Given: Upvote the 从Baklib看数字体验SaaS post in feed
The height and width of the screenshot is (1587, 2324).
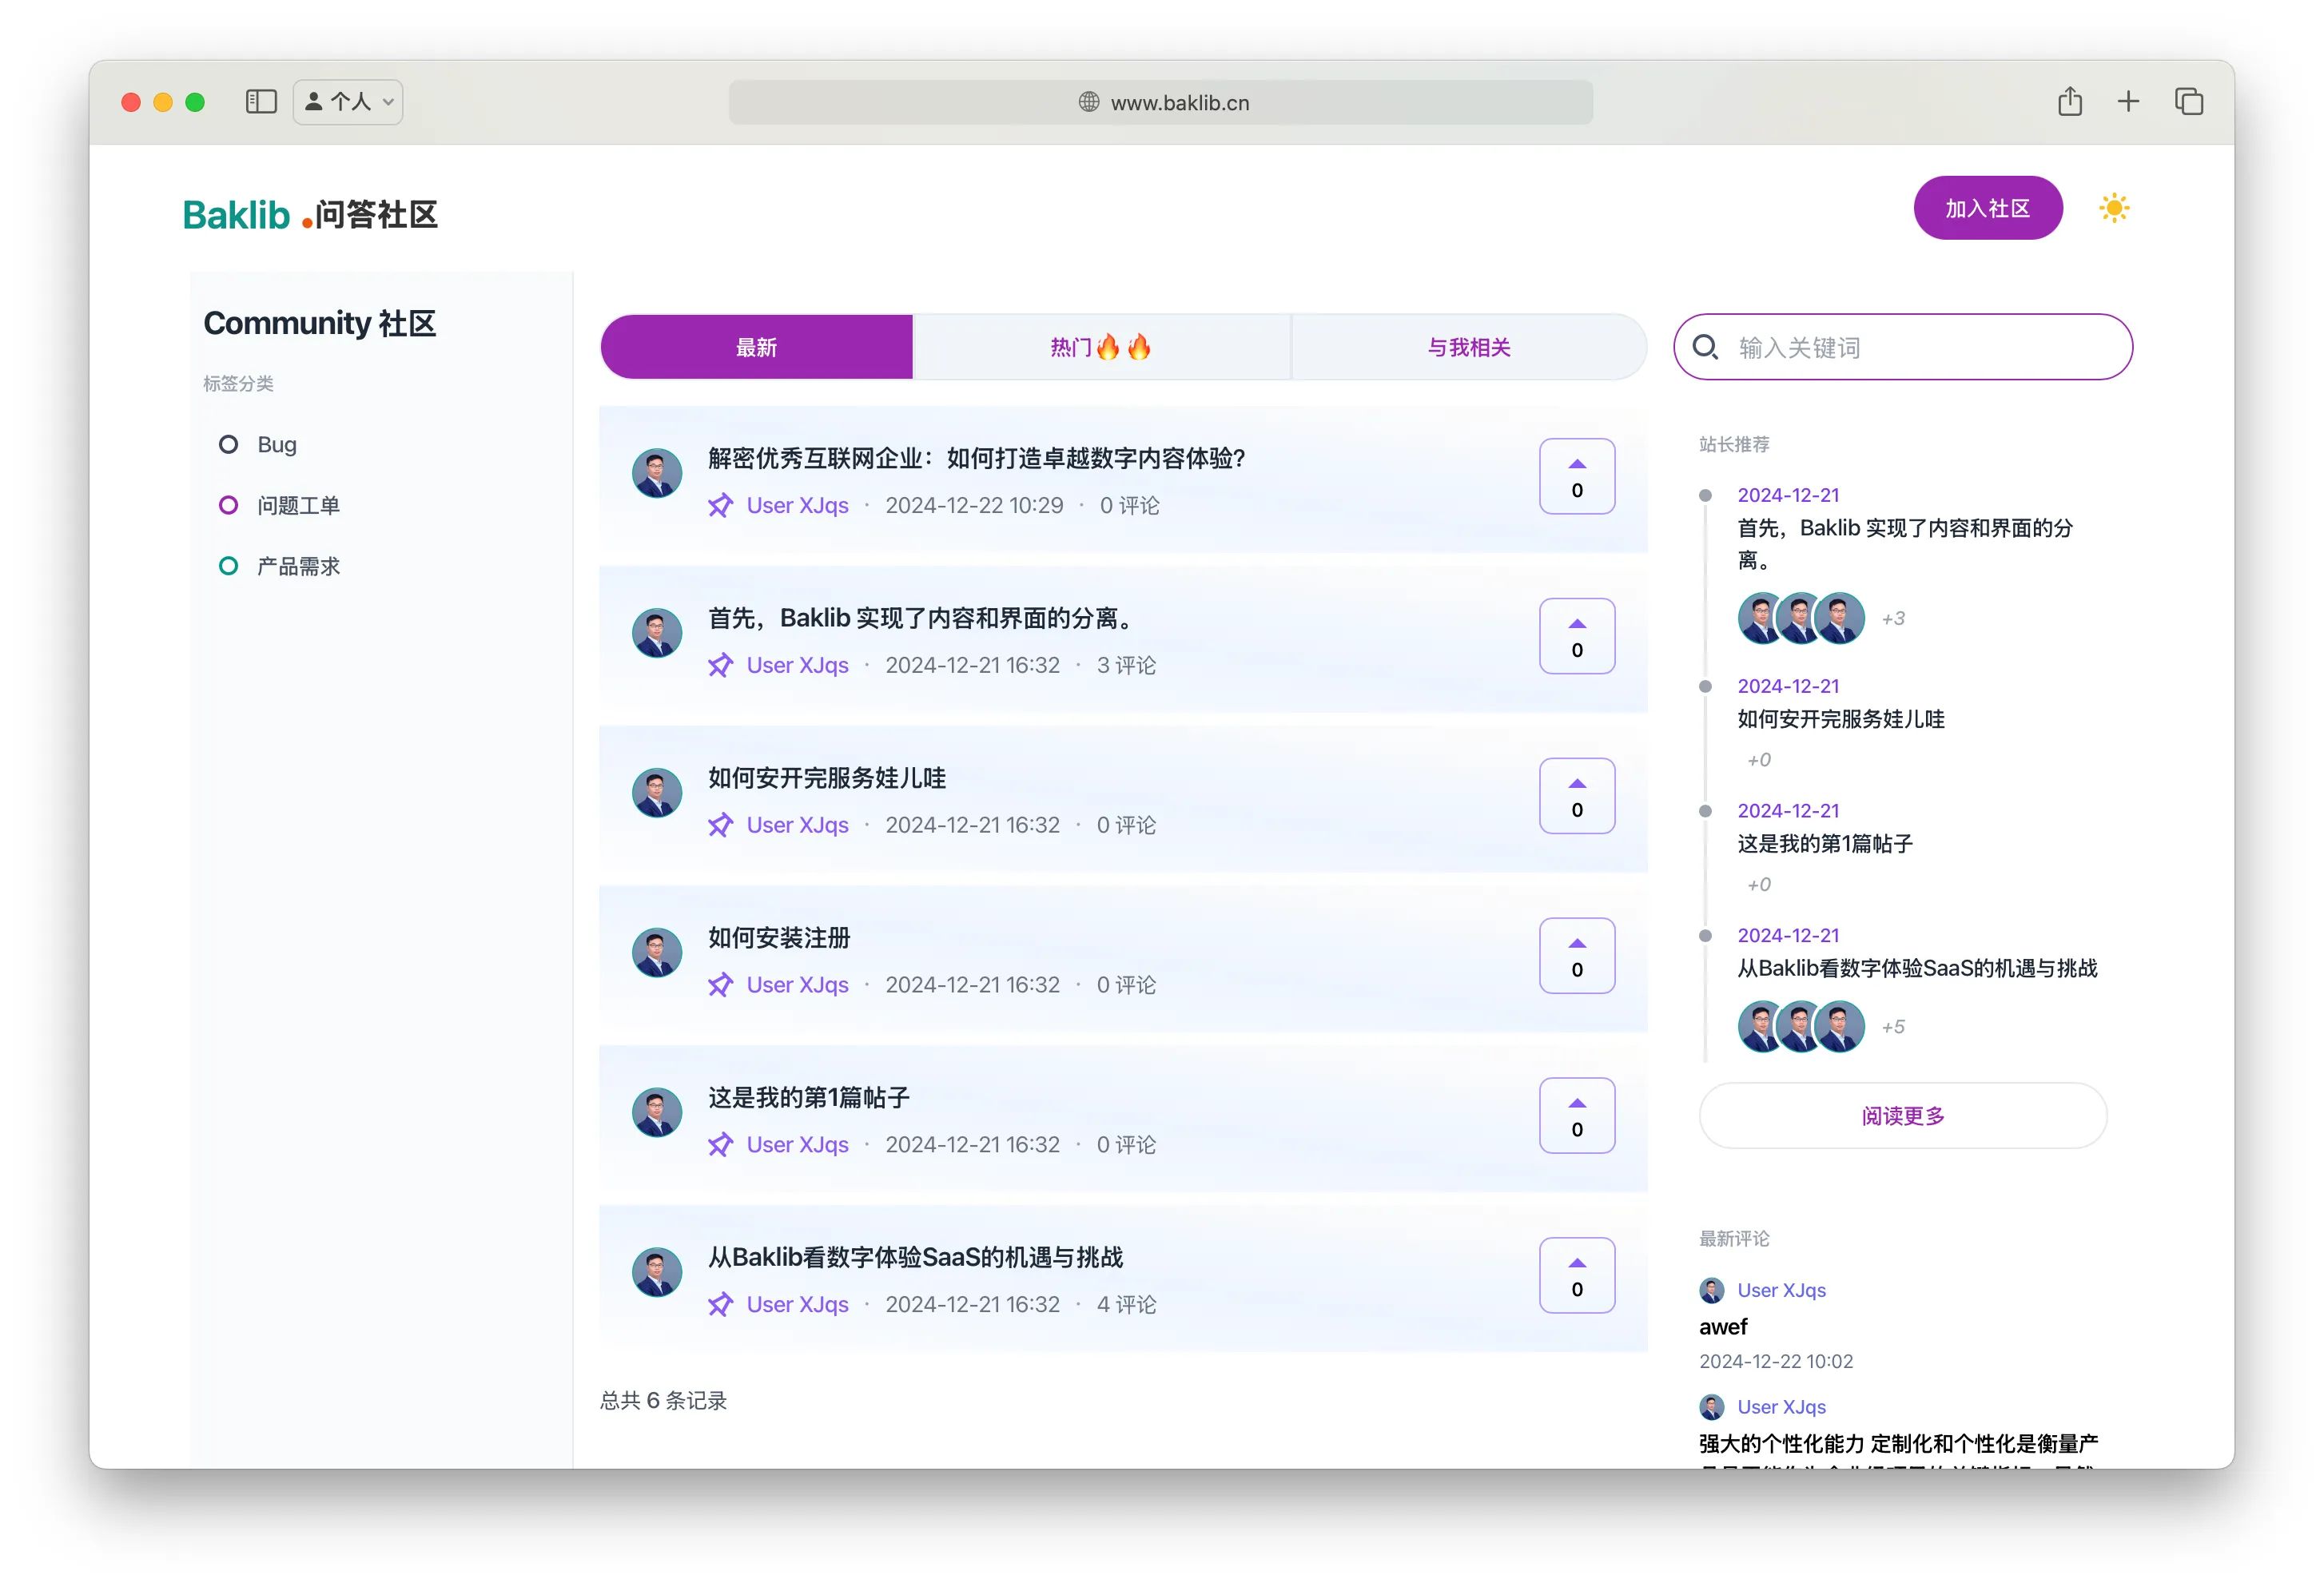Looking at the screenshot, I should (x=1576, y=1275).
